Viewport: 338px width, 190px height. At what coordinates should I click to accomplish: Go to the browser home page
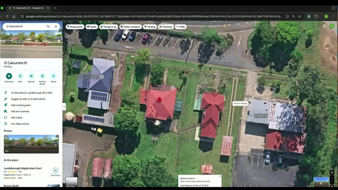14,16
